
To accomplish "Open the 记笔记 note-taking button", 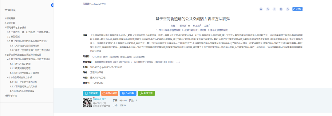I will [x=297, y=9].
